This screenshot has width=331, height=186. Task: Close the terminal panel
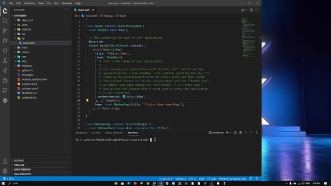click(257, 132)
